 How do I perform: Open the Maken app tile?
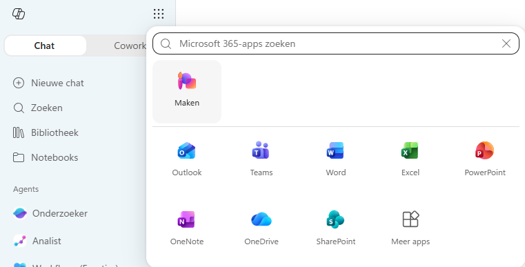point(187,92)
